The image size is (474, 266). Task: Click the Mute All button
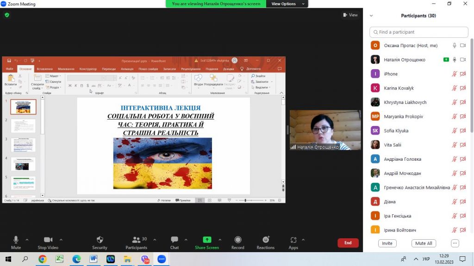pyautogui.click(x=424, y=243)
